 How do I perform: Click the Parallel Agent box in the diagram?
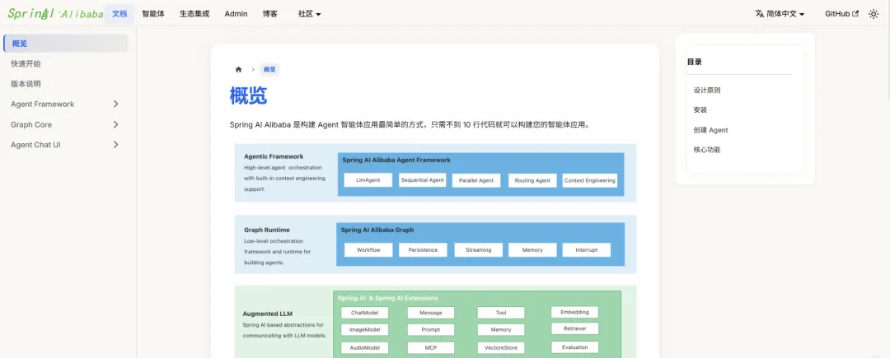pos(476,181)
